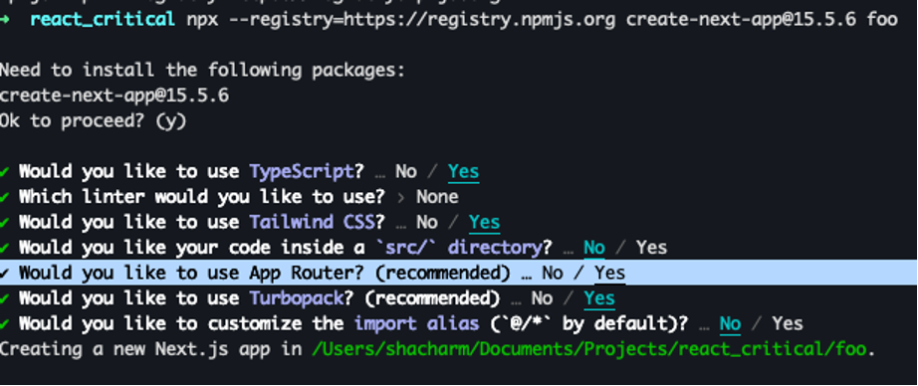Select Yes for the App Router option

[x=610, y=274]
